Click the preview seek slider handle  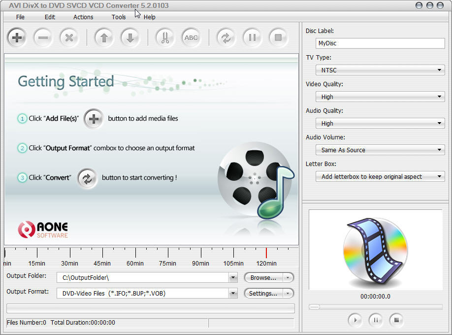314,307
